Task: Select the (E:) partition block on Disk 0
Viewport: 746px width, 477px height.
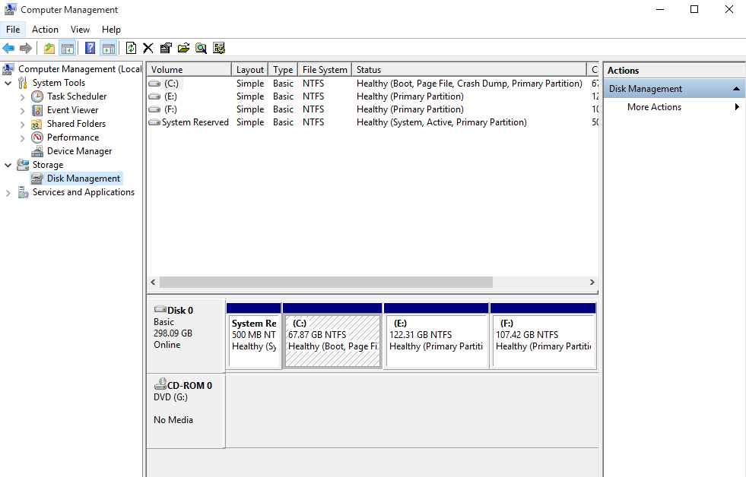Action: click(x=436, y=334)
